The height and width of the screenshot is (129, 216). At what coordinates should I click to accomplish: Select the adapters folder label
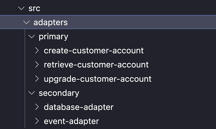(51, 22)
